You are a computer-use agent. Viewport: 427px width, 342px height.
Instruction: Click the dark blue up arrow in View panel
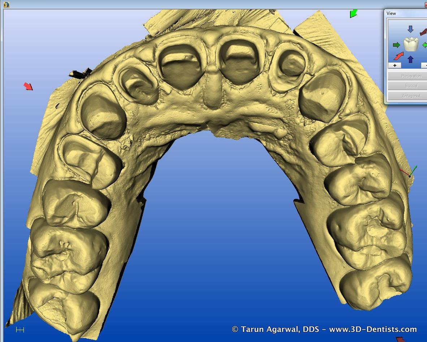pos(410,59)
